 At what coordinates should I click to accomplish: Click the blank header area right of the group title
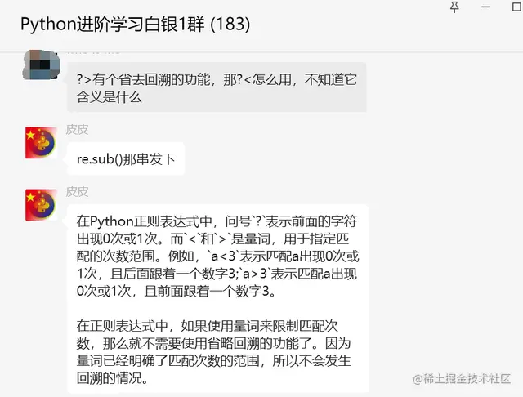pos(346,24)
